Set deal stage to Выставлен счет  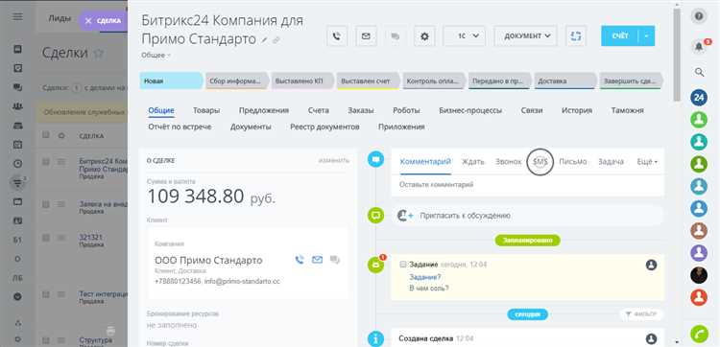point(369,81)
